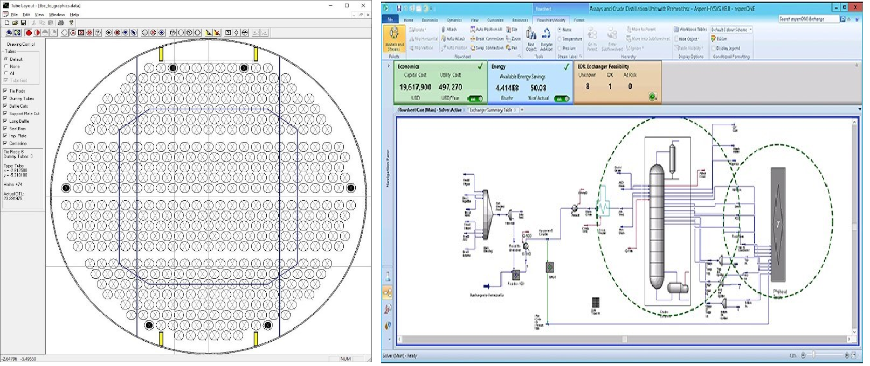Select the Zoom tool in HYSYS ribbon
The width and height of the screenshot is (870, 366).
tap(514, 39)
